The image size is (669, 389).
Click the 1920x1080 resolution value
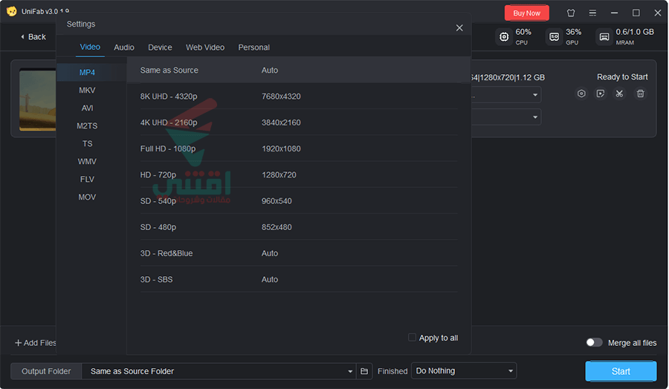pos(281,148)
